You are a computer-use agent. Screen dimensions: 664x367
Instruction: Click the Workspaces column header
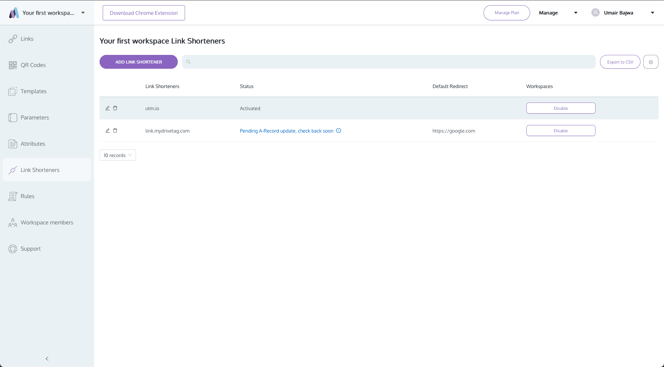point(539,86)
